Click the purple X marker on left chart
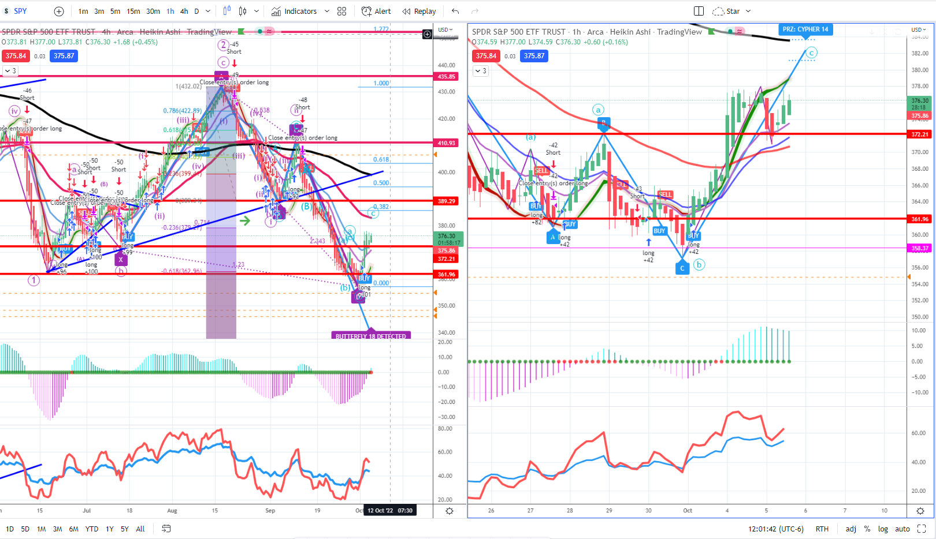Image resolution: width=936 pixels, height=539 pixels. pyautogui.click(x=121, y=260)
